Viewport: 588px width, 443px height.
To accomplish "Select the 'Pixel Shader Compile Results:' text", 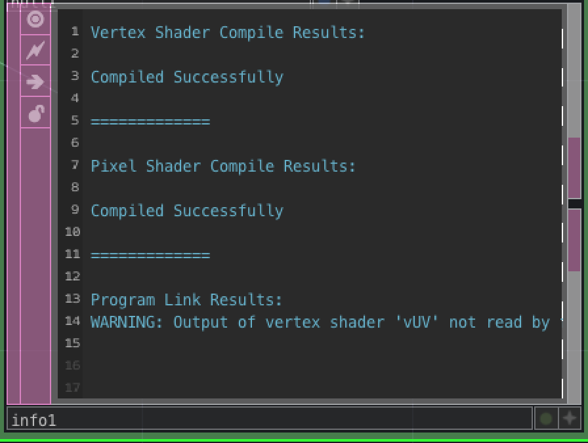I will pyautogui.click(x=223, y=166).
